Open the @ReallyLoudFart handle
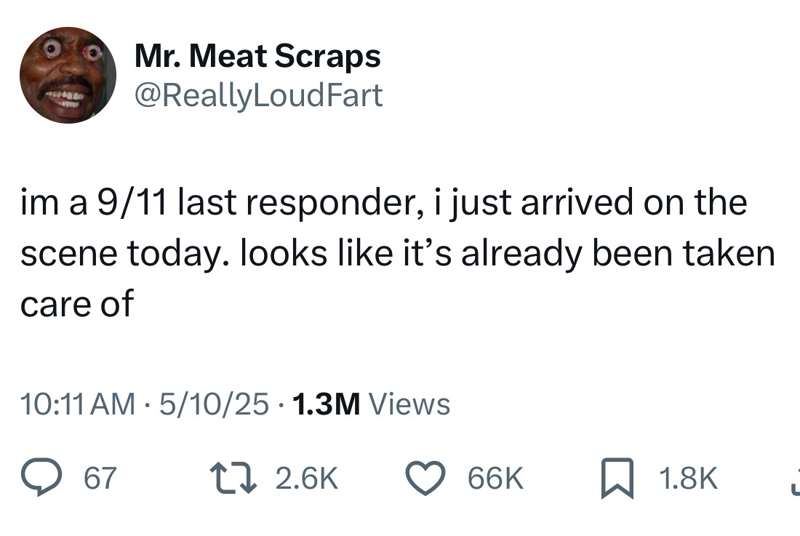 coord(259,95)
